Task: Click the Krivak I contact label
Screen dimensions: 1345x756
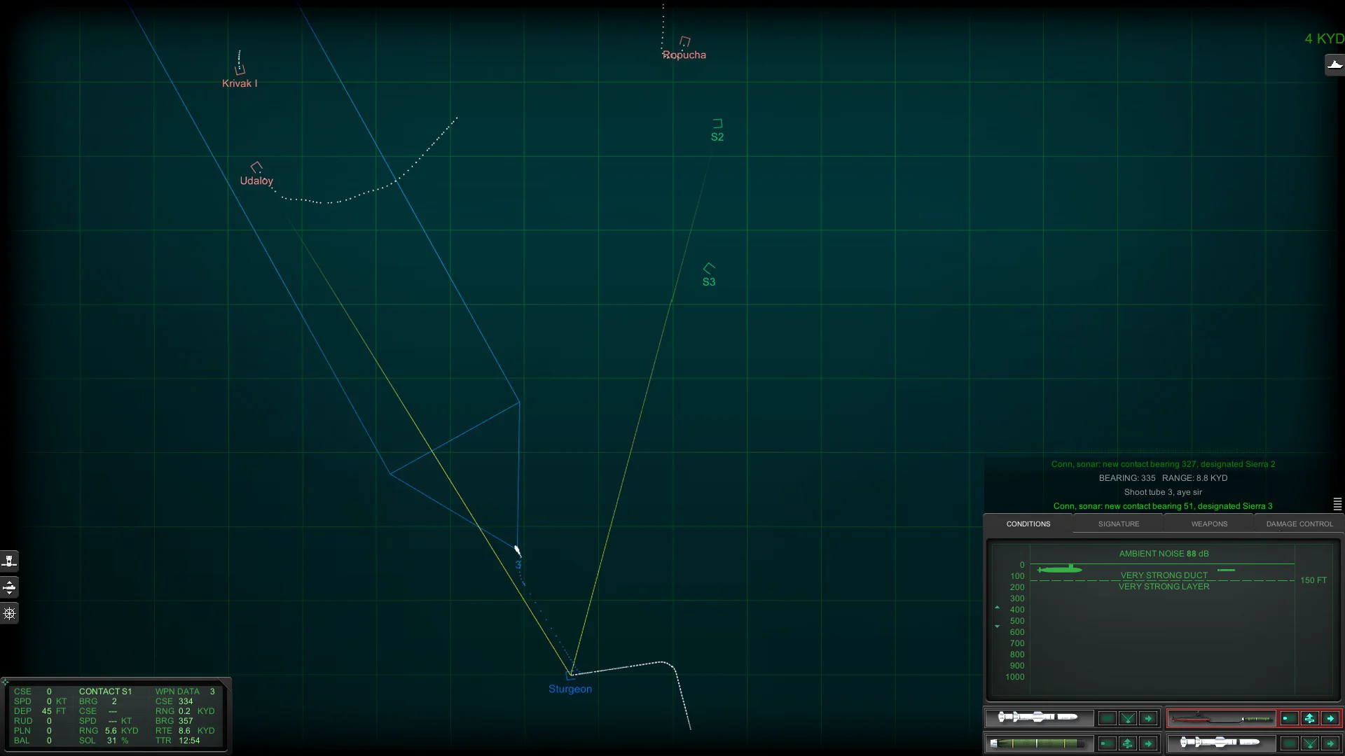Action: pos(240,83)
